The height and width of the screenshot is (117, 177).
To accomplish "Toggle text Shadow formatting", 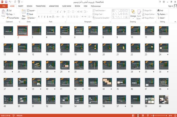I will coord(47,17).
